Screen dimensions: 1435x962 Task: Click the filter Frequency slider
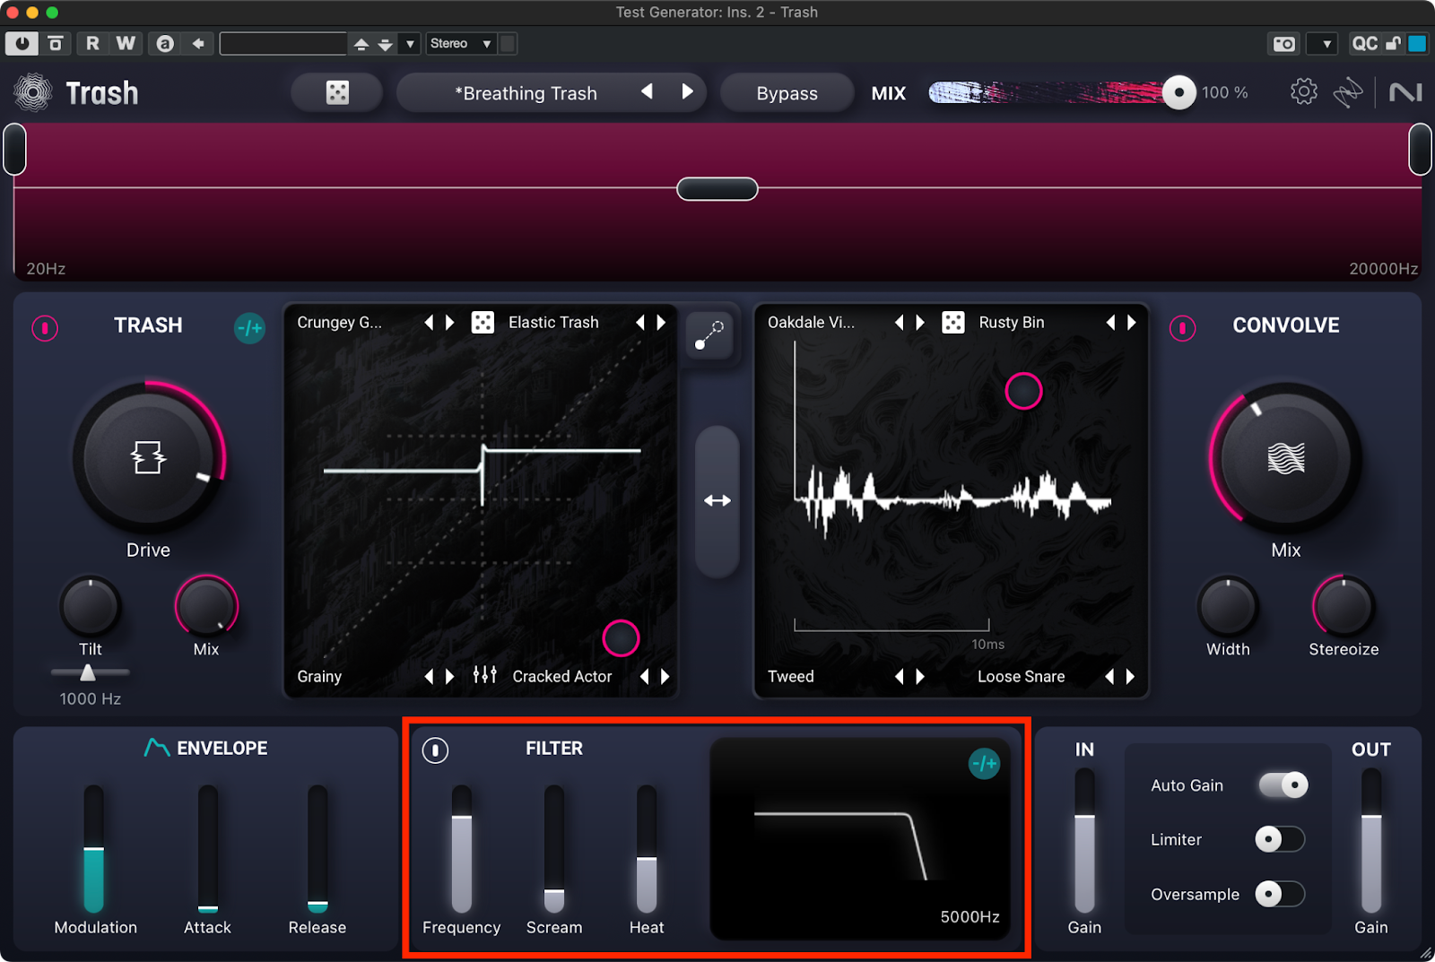pos(462,848)
